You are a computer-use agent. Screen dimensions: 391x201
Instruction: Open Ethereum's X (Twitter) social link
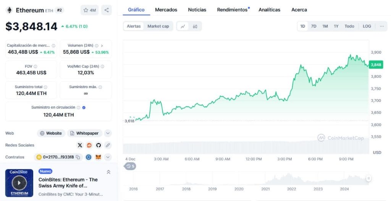click(80, 145)
